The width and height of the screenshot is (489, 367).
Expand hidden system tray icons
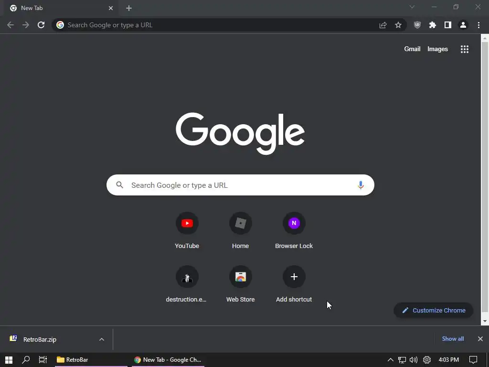point(390,360)
